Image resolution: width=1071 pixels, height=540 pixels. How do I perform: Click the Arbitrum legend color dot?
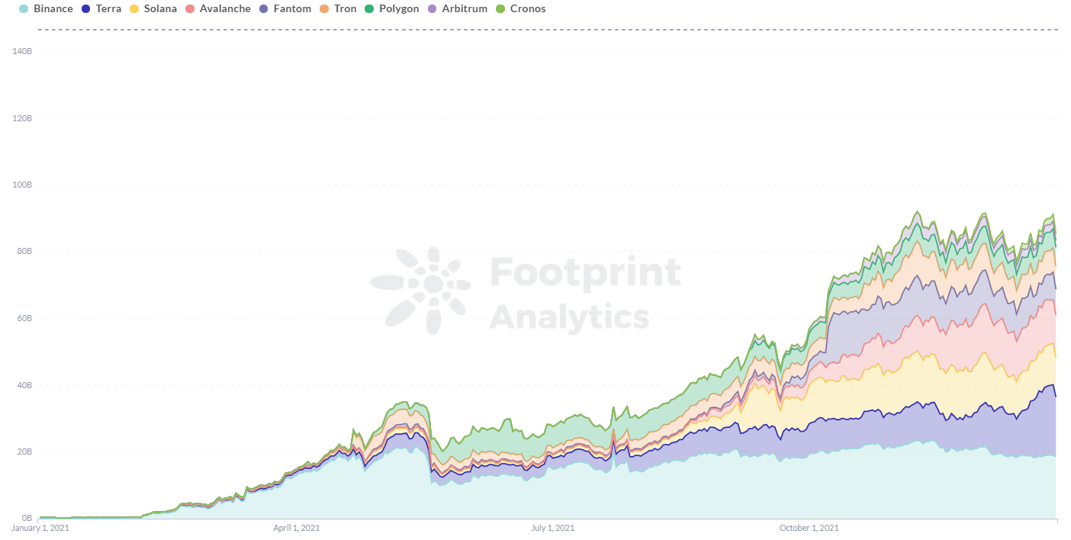pos(433,9)
